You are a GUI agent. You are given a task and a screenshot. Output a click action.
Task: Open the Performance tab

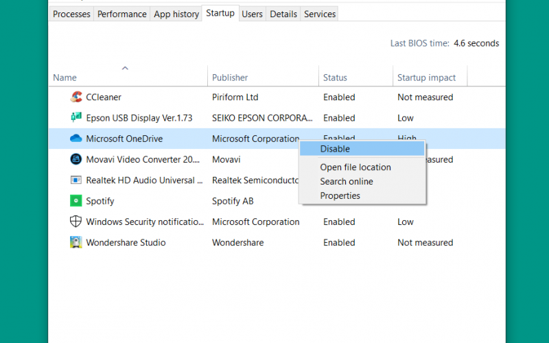click(x=122, y=14)
